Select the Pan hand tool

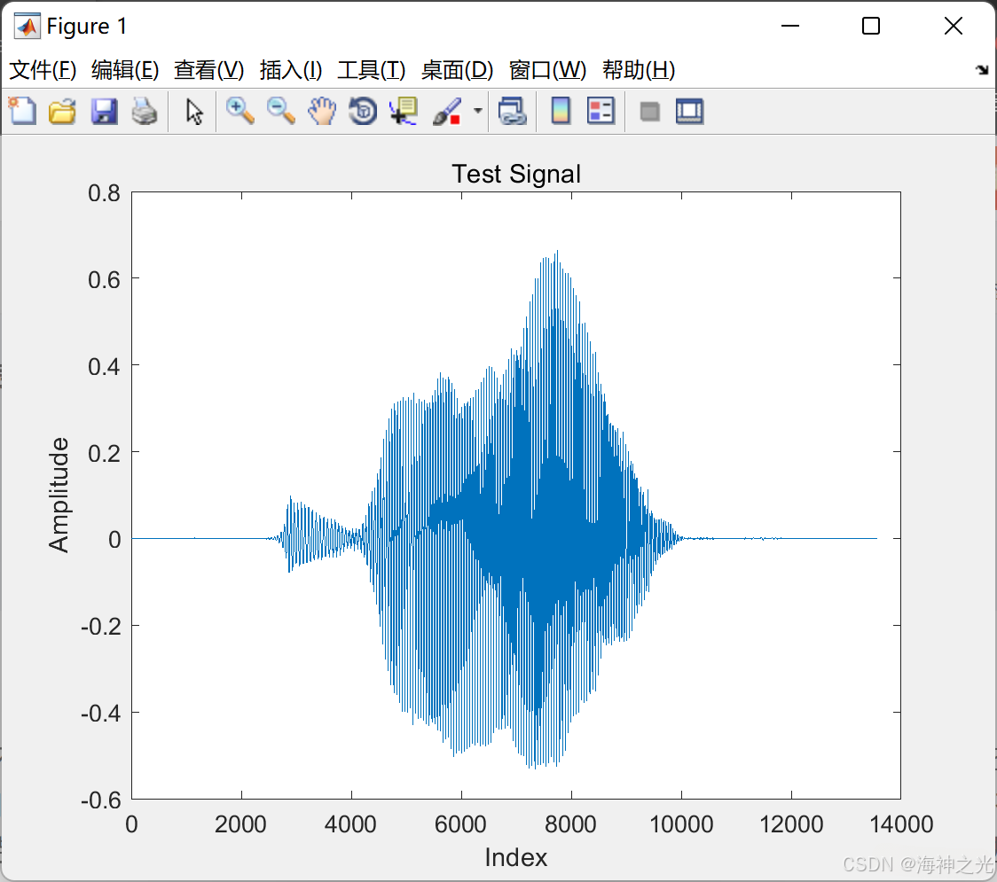322,111
